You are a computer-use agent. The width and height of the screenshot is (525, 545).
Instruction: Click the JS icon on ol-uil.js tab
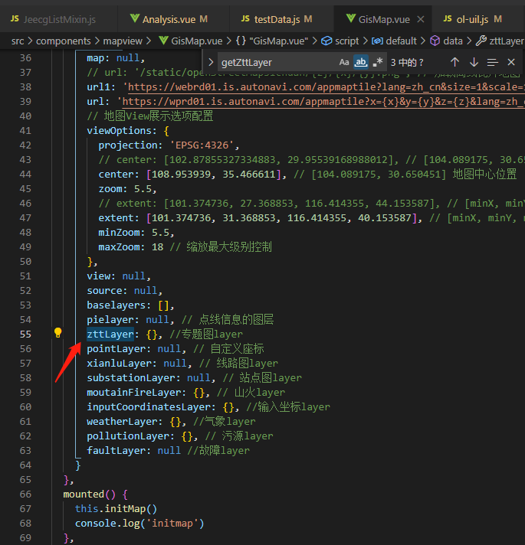coord(448,19)
